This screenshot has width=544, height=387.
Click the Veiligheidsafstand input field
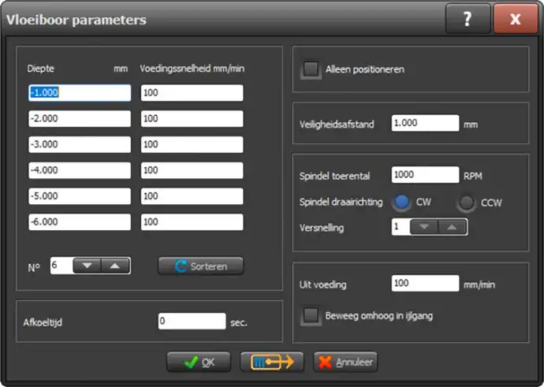click(426, 123)
